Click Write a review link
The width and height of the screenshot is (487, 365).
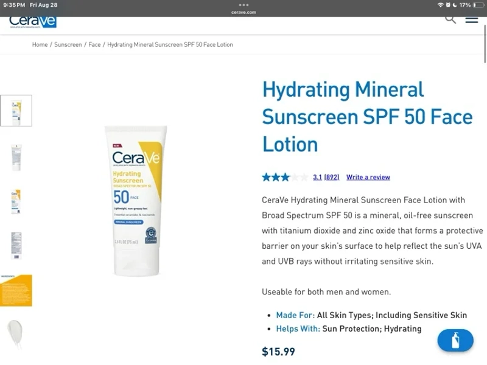368,177
